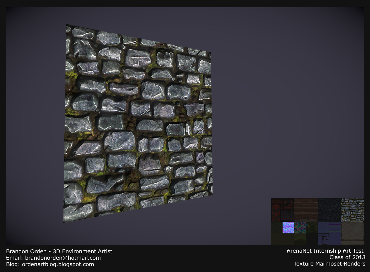
Task: Select the colorful brick normal map thumbnail
Action: point(300,227)
